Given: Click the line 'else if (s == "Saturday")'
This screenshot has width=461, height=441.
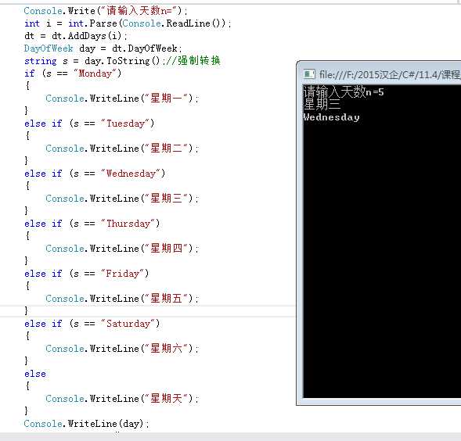Looking at the screenshot, I should coord(92,324).
